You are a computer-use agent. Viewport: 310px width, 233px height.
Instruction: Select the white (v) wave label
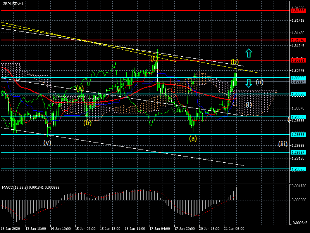[47, 143]
